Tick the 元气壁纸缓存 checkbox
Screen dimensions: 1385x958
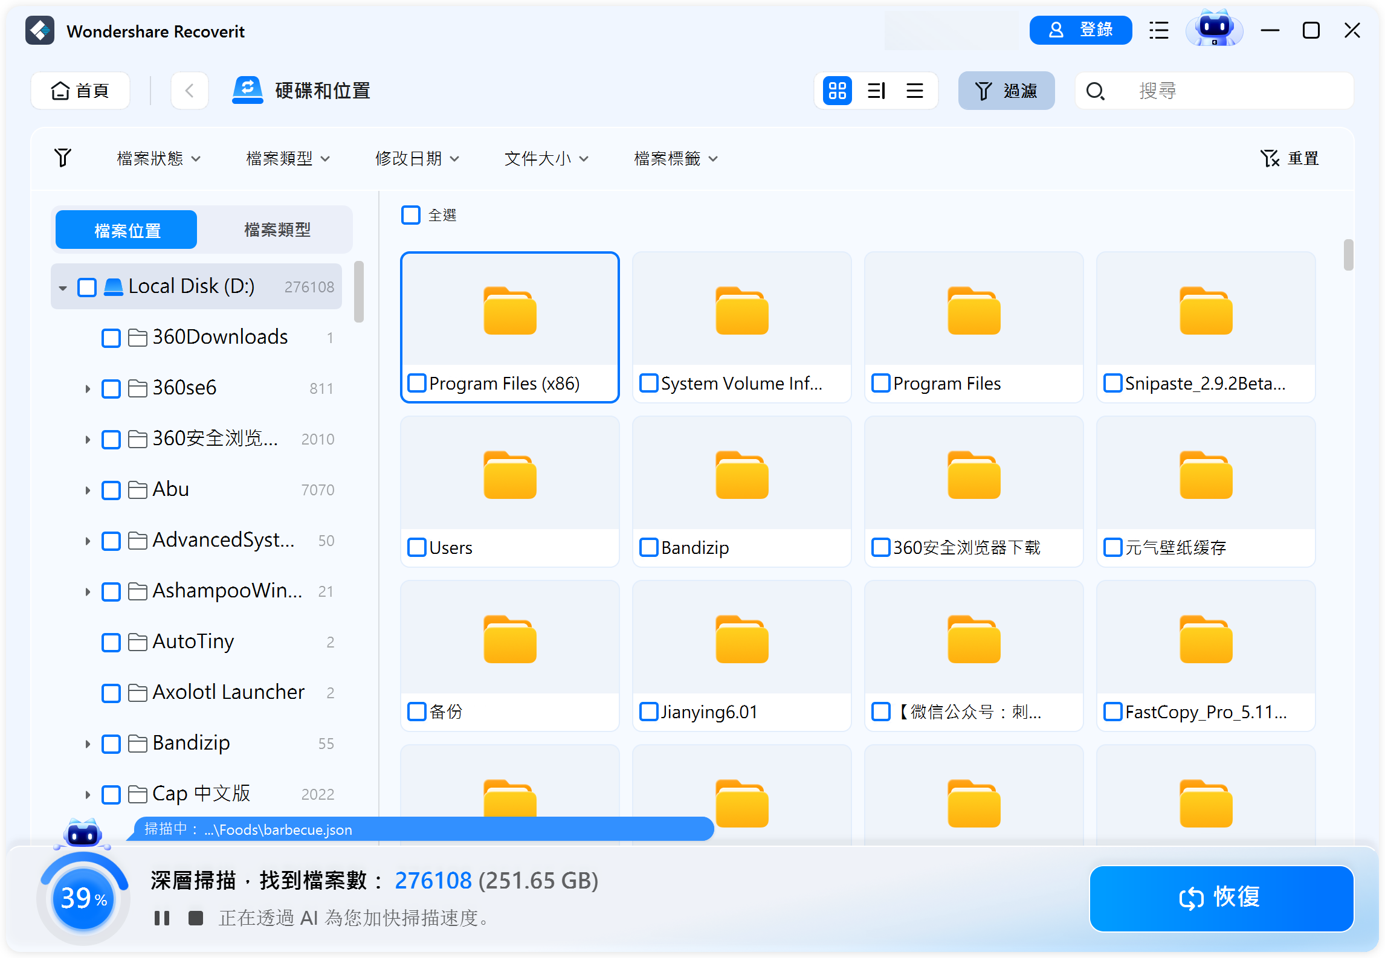[x=1113, y=547]
